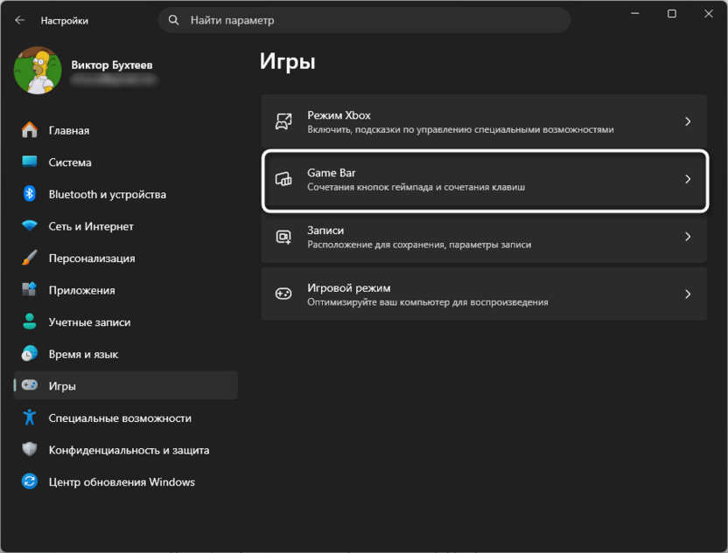Click the search magnifier icon
The height and width of the screenshot is (553, 728).
(173, 20)
